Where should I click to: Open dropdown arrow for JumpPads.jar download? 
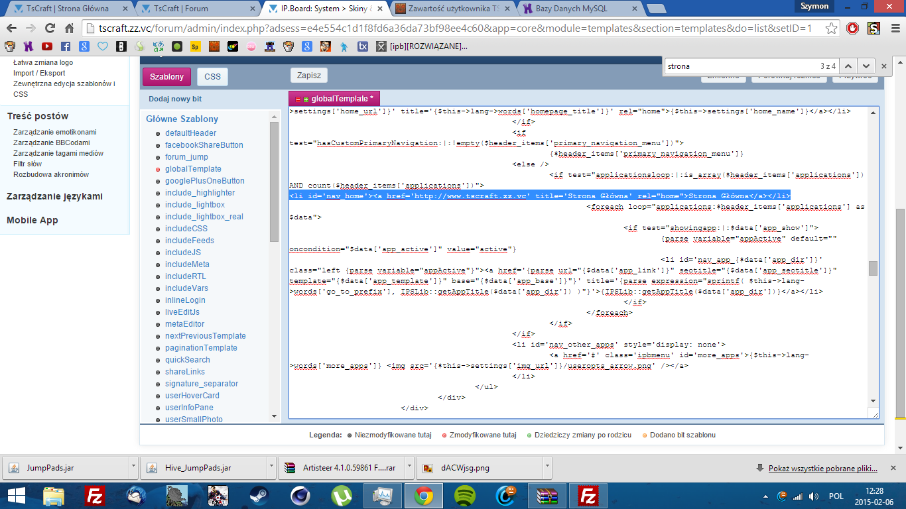(x=133, y=467)
